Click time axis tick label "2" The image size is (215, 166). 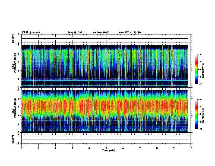click(x=55, y=148)
